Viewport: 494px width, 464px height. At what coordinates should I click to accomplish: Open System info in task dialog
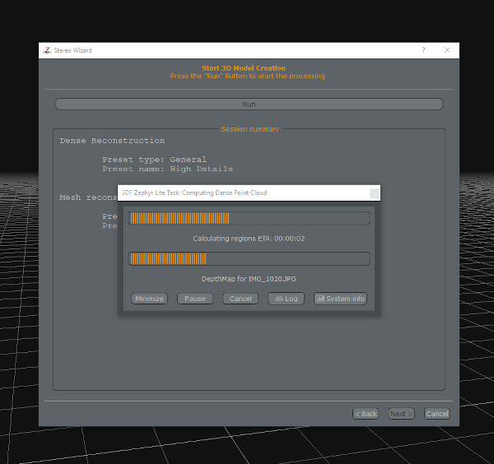[340, 299]
